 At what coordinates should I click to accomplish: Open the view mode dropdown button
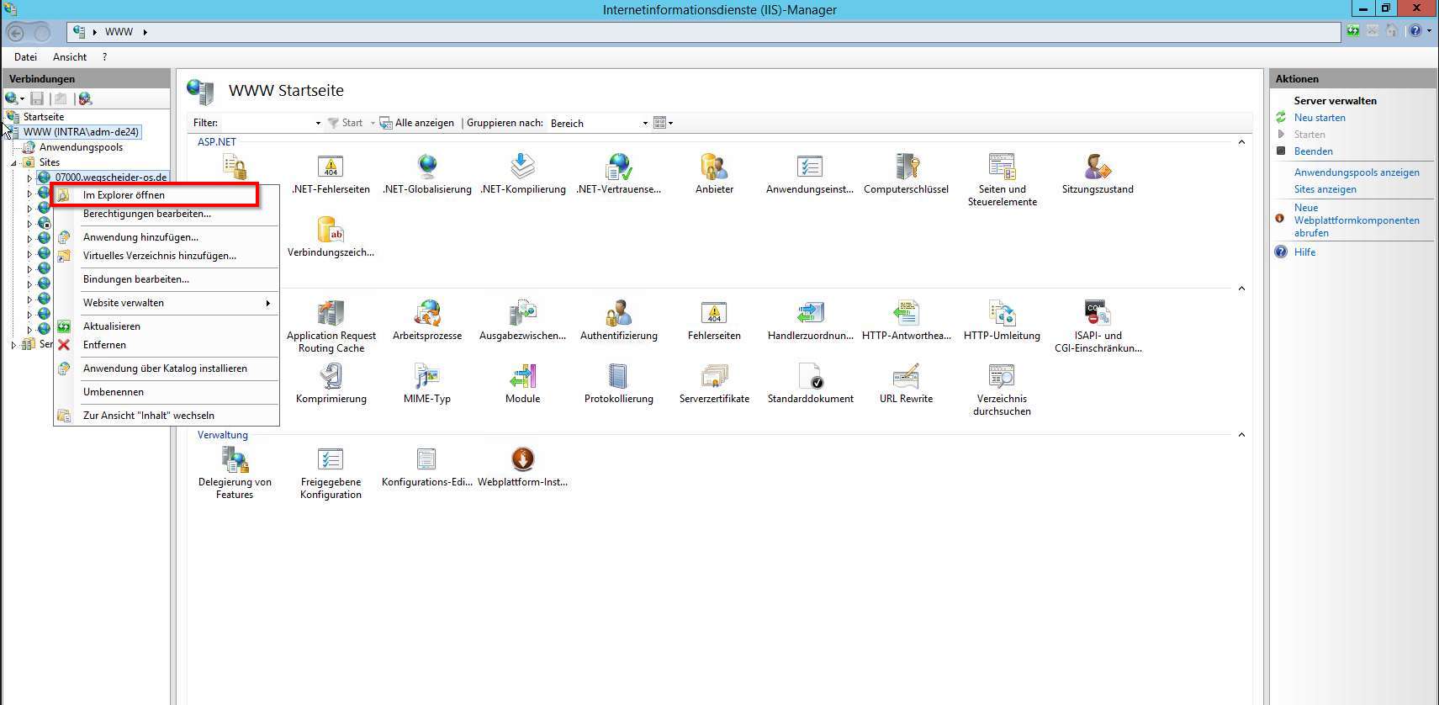coord(663,123)
